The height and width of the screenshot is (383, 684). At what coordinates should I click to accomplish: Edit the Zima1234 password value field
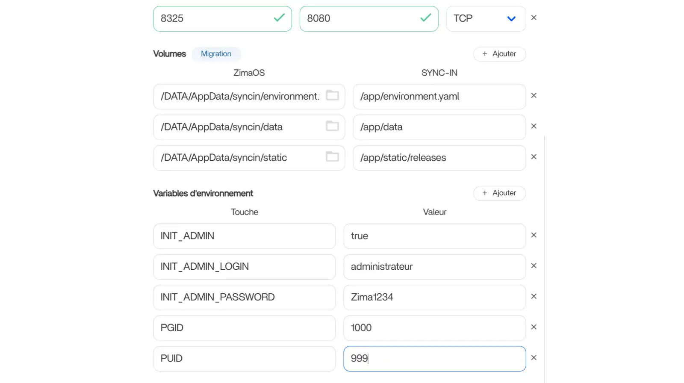(434, 298)
